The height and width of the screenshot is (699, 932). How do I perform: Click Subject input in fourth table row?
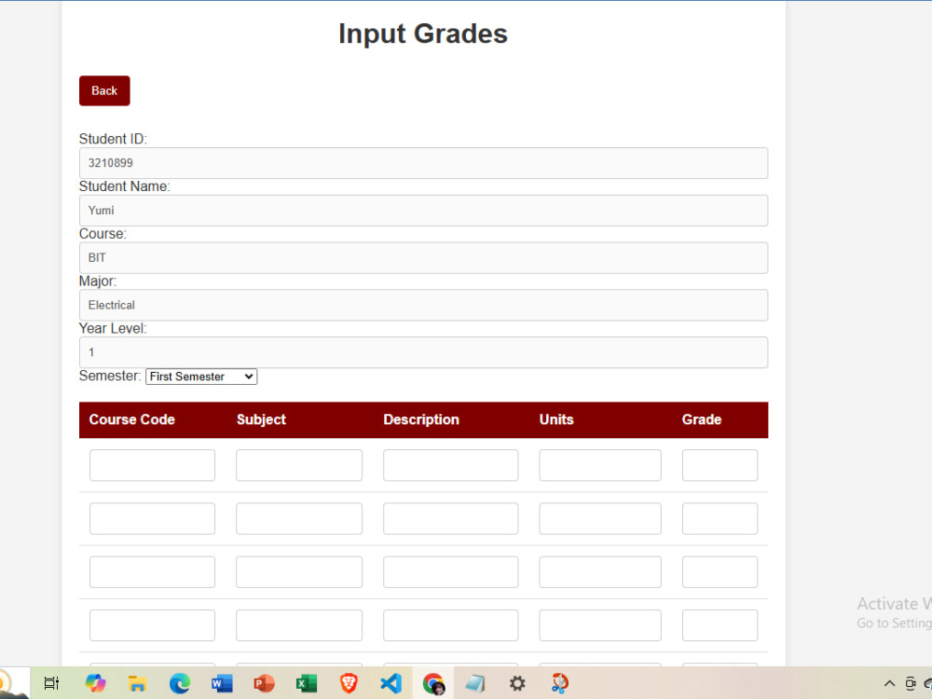click(299, 625)
